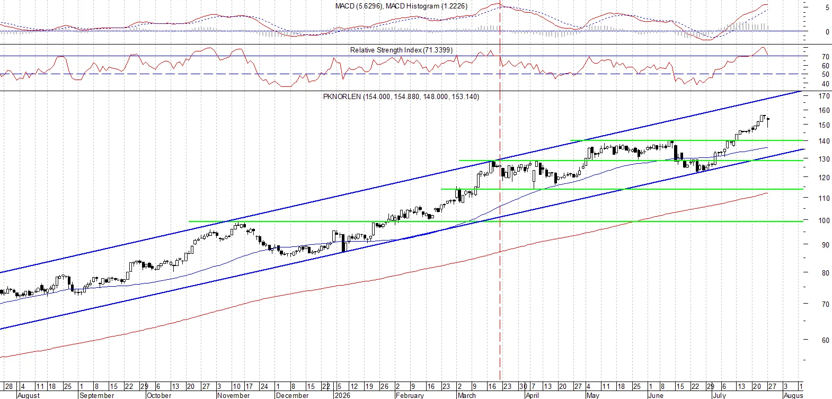Click the November label on the time axis
This screenshot has height=399, width=832.
point(233,395)
